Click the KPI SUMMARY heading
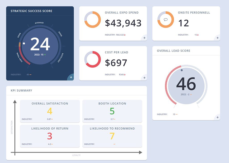This screenshot has width=229, height=163. point(22,91)
